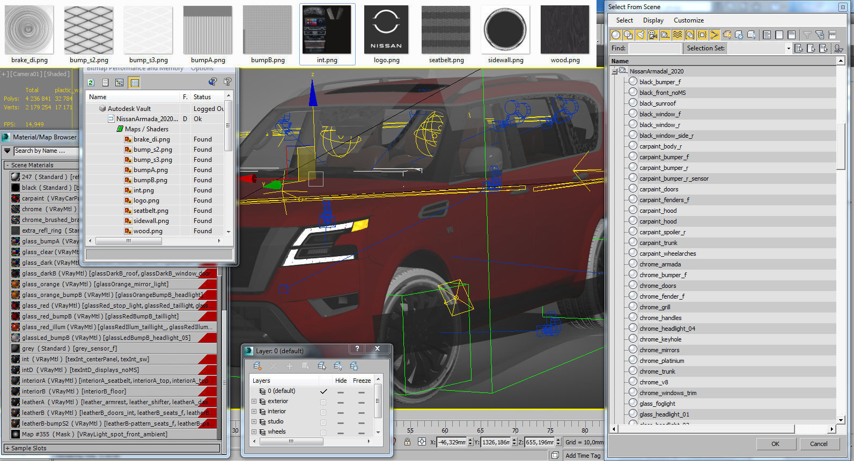Expand the exterior layer tree
Screen dimensions: 854x461
[254, 401]
